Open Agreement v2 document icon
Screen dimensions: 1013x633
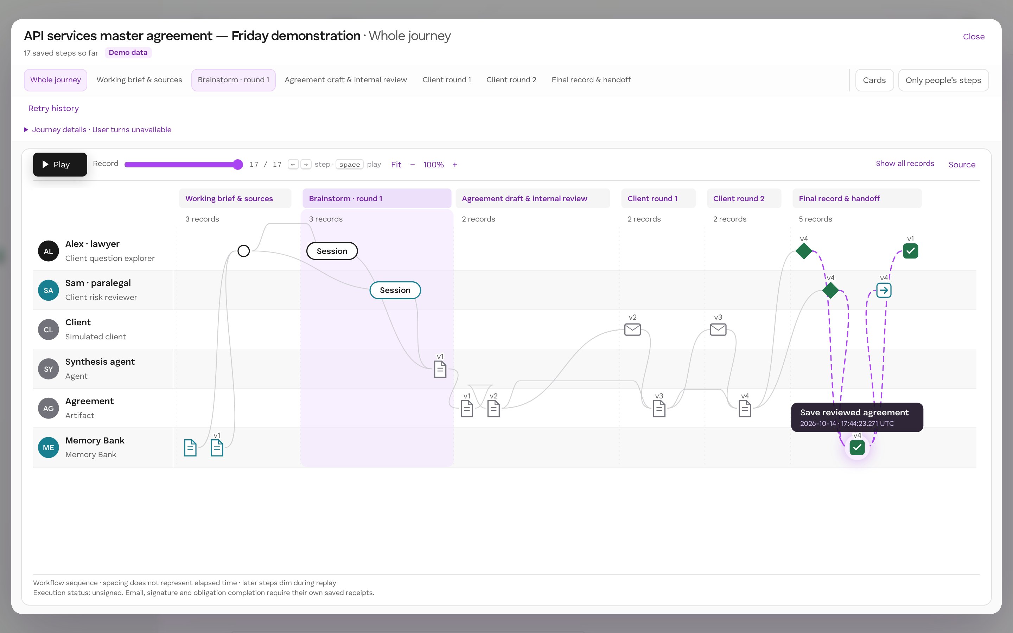493,408
